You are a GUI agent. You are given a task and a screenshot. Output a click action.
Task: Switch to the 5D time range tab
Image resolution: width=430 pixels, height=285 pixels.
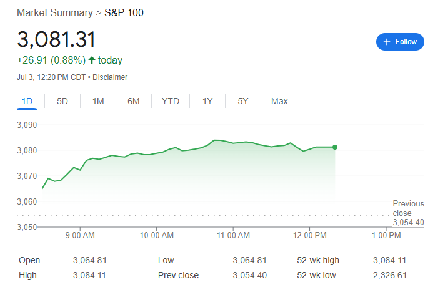click(62, 101)
